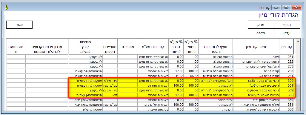Click the dollar sign application icon

[7, 7]
